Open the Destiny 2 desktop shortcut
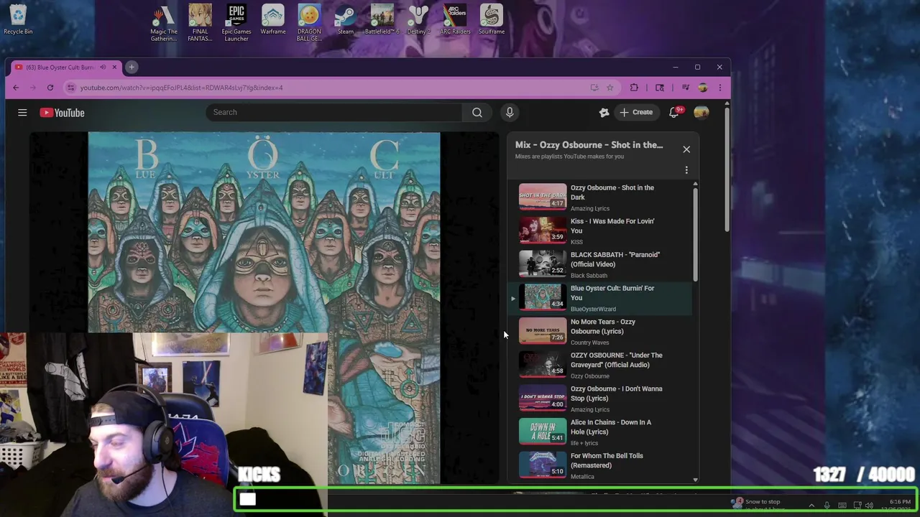This screenshot has height=517, width=920. tap(418, 19)
